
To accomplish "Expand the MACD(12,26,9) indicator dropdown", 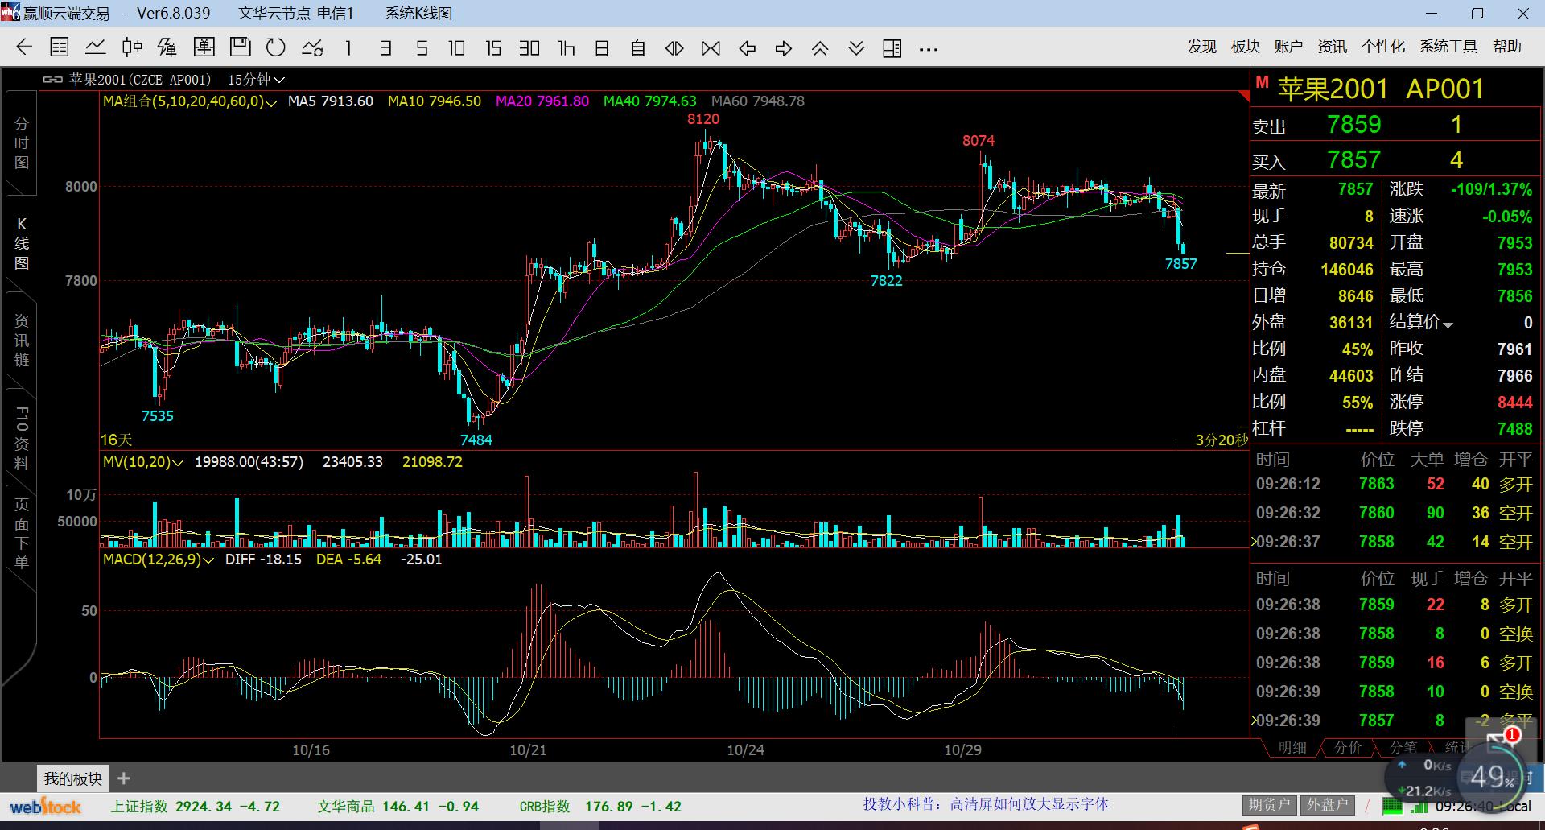I will pyautogui.click(x=159, y=560).
